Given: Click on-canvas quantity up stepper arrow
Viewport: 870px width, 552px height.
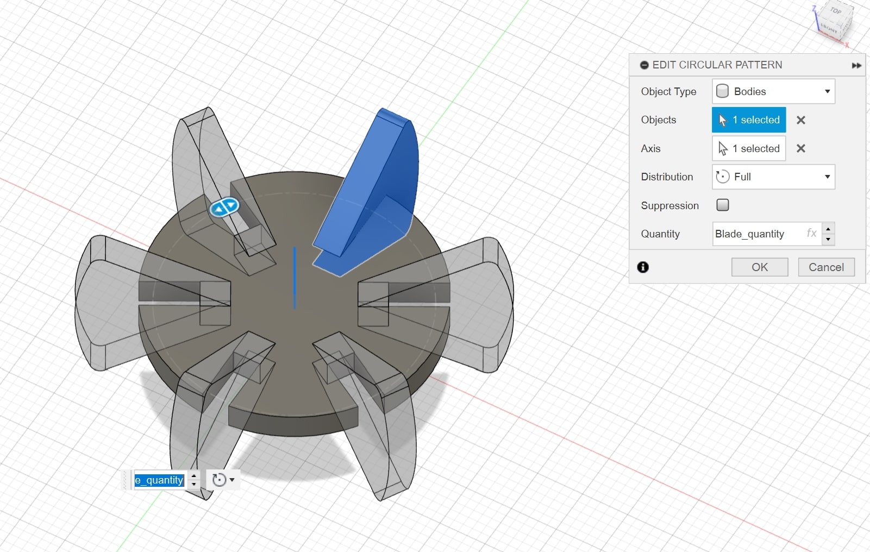Looking at the screenshot, I should (x=194, y=476).
